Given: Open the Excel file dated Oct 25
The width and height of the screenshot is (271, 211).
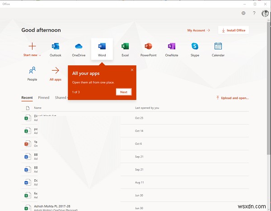Looking at the screenshot, I should pos(135,118).
